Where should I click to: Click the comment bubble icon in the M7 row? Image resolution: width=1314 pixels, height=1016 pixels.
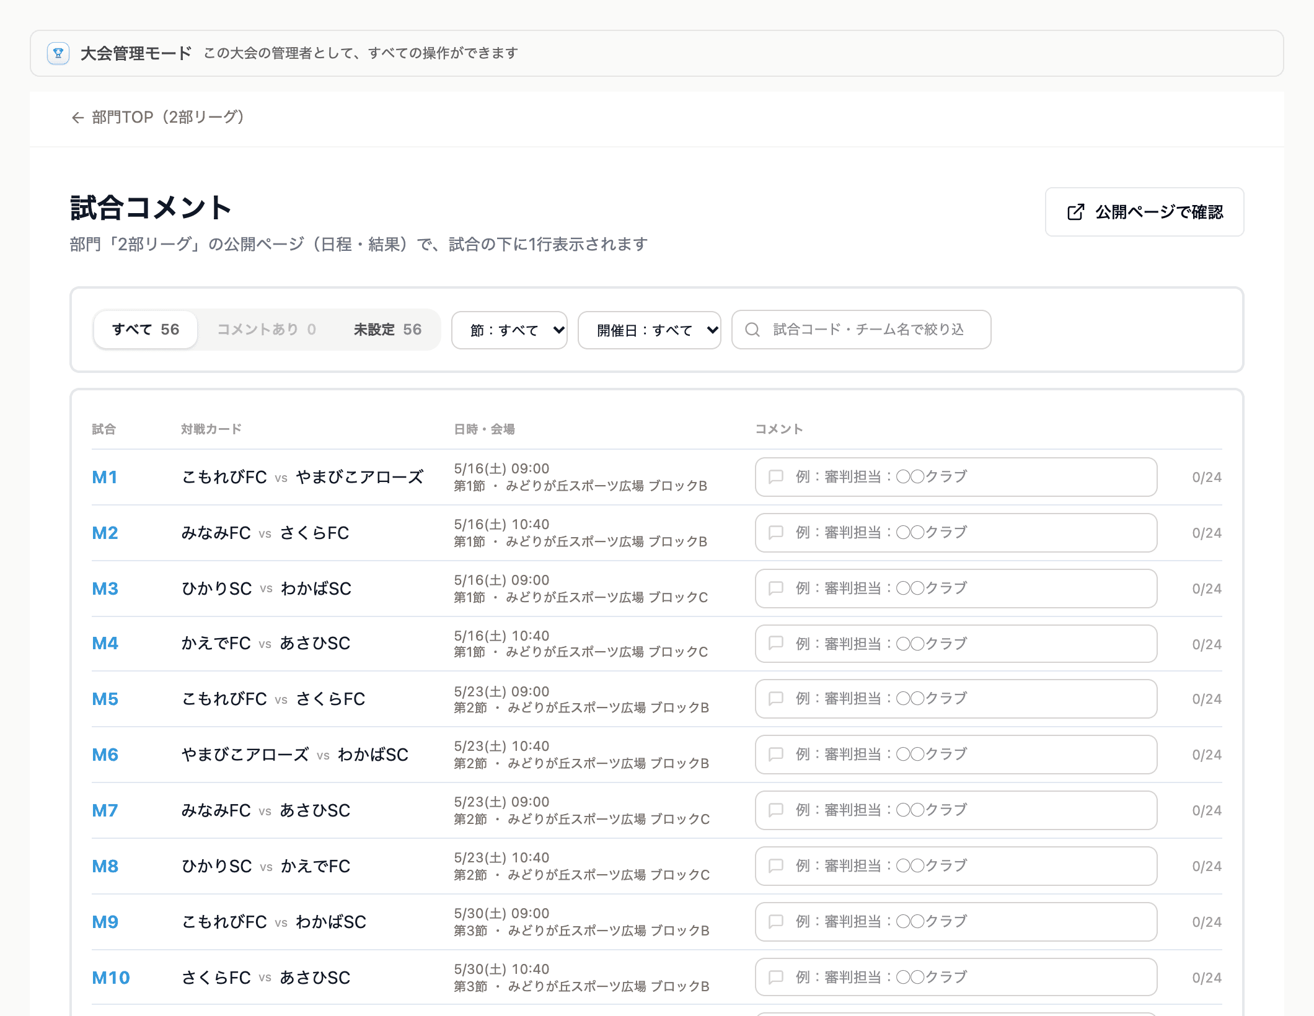pyautogui.click(x=775, y=810)
